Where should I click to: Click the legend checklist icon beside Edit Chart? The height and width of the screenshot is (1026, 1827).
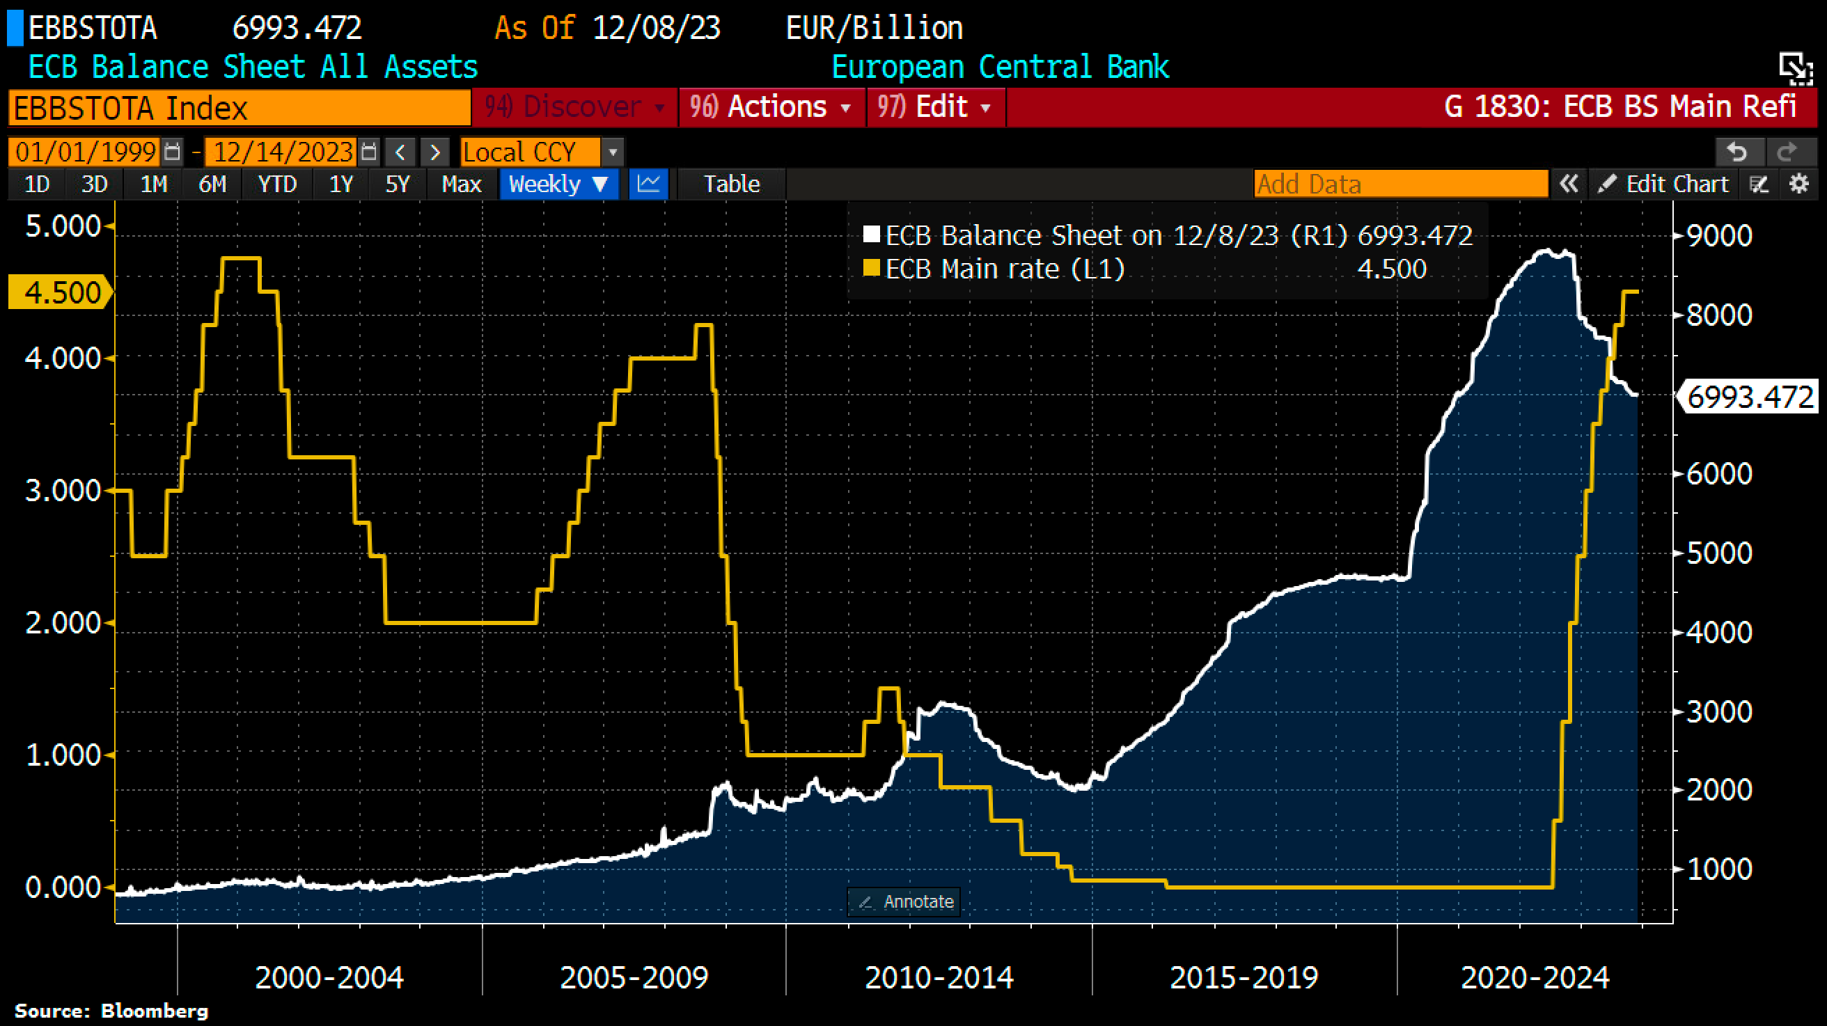coord(1759,184)
